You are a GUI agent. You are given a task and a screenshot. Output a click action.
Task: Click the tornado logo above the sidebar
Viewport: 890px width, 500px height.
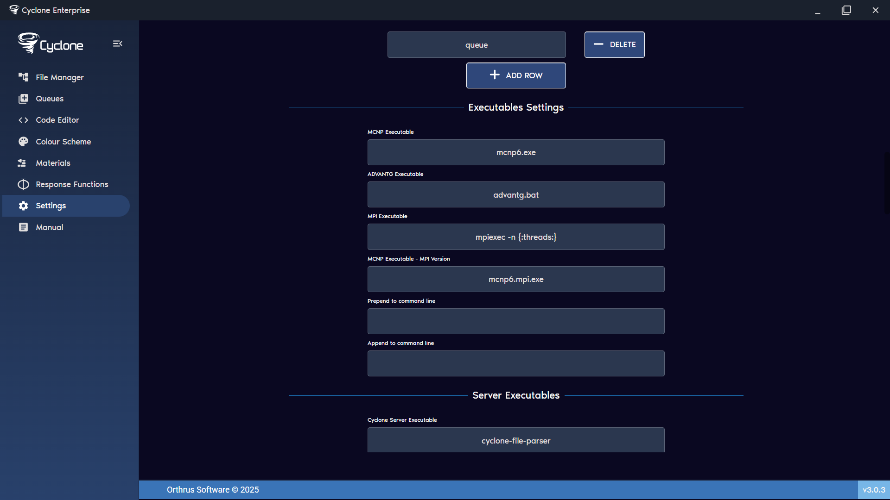28,43
